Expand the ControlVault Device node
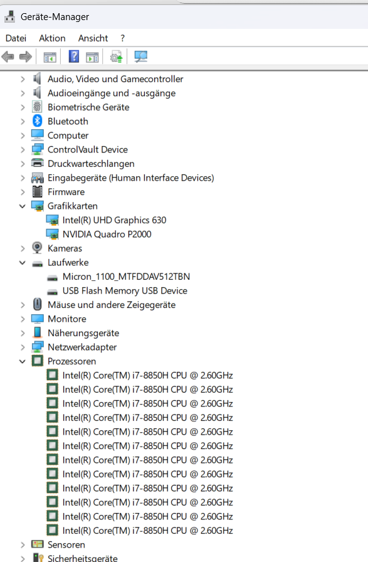The height and width of the screenshot is (562, 368). (23, 149)
